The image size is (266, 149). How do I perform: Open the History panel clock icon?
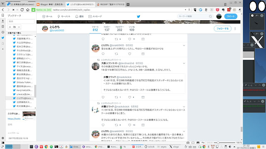click(3, 32)
